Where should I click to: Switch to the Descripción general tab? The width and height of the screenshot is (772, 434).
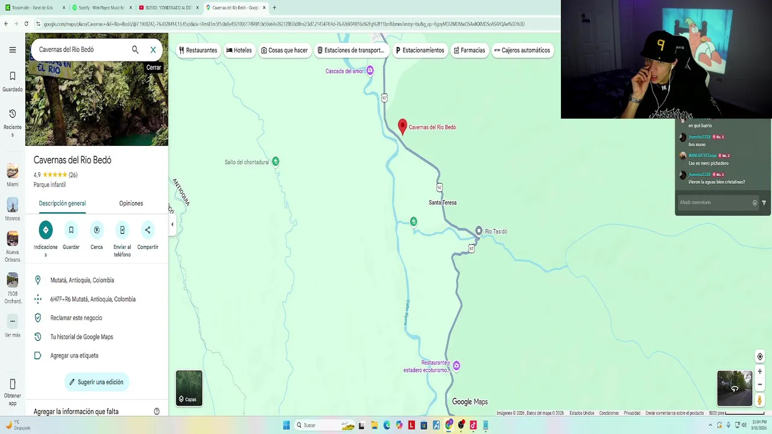(x=62, y=203)
